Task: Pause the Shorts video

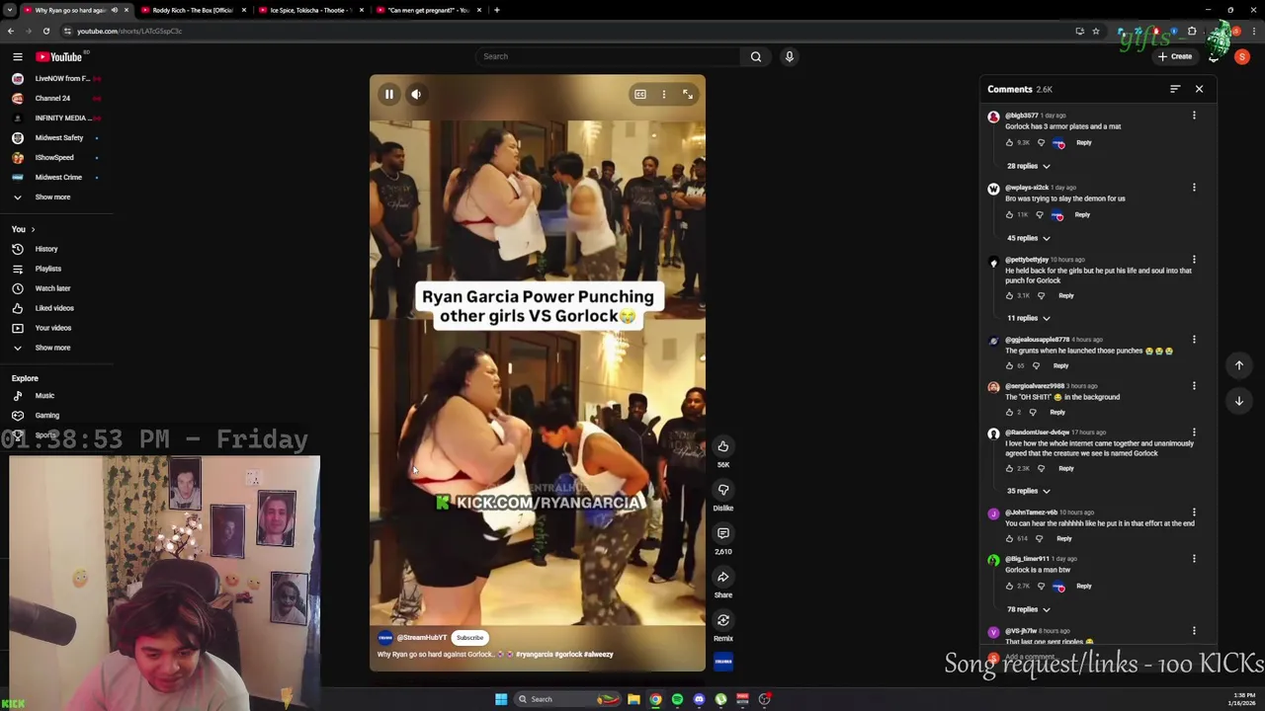Action: click(389, 94)
